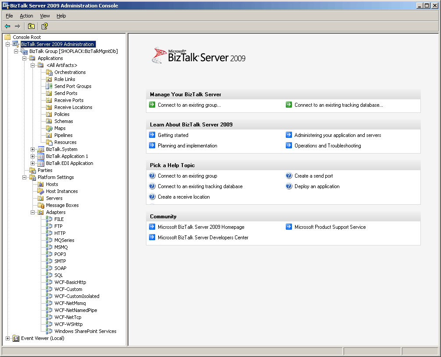Image resolution: width=441 pixels, height=357 pixels.
Task: Expand the BizTalk.System node
Action: (32, 149)
